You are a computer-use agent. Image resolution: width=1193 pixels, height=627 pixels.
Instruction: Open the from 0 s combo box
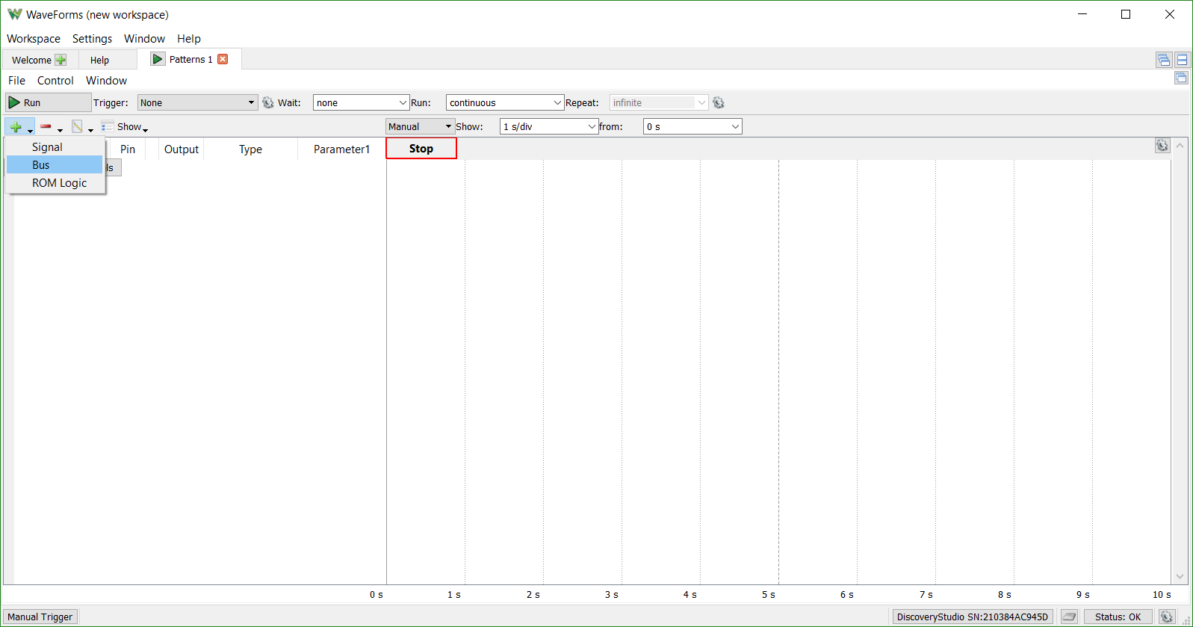click(x=692, y=127)
